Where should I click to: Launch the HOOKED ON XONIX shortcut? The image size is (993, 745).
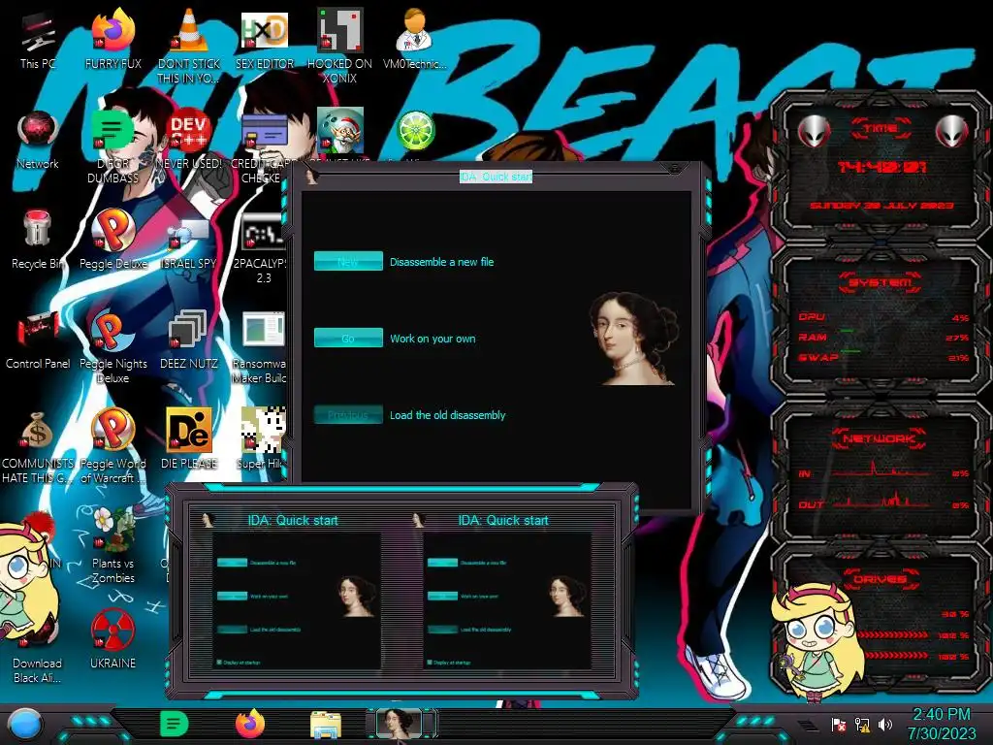[339, 46]
